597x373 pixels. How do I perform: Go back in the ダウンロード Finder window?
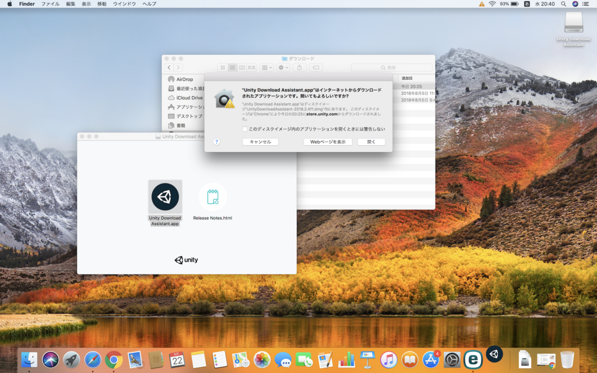[169, 68]
